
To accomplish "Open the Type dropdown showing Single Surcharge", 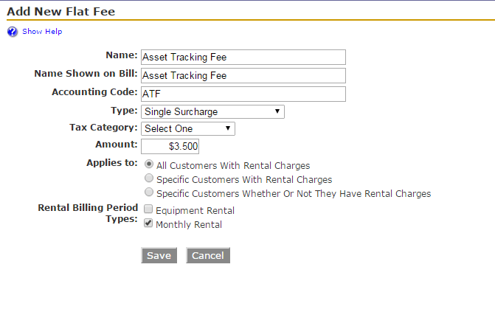I will click(212, 112).
